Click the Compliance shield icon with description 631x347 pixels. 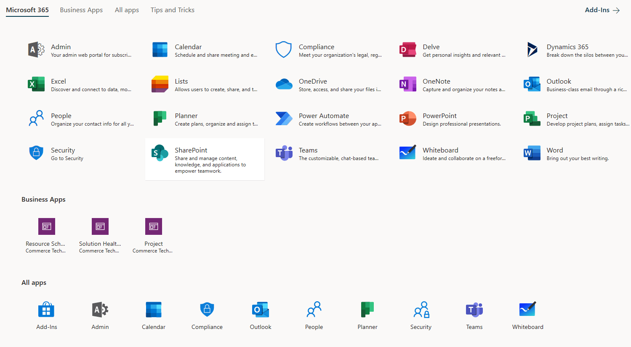click(x=284, y=50)
